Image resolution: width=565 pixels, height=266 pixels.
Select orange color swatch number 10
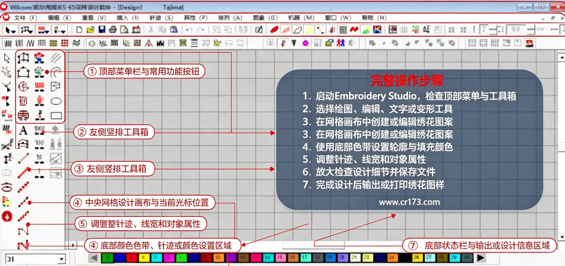pyautogui.click(x=219, y=258)
